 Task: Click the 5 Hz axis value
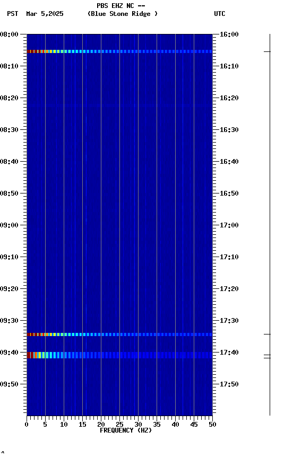point(45,425)
